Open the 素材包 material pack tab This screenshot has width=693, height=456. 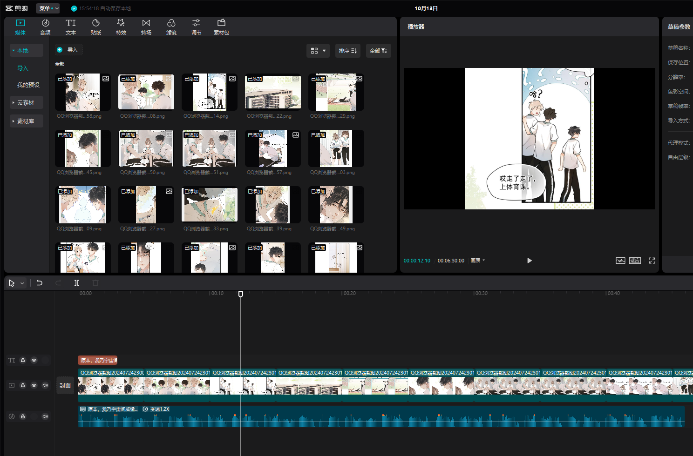(x=221, y=27)
